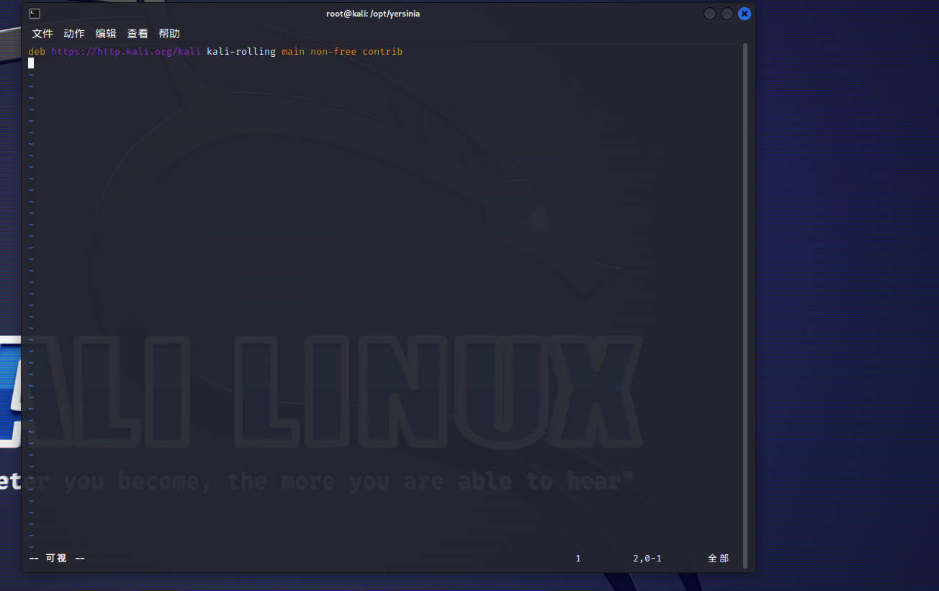Open the 文件 menu
This screenshot has width=939, height=591.
(42, 34)
